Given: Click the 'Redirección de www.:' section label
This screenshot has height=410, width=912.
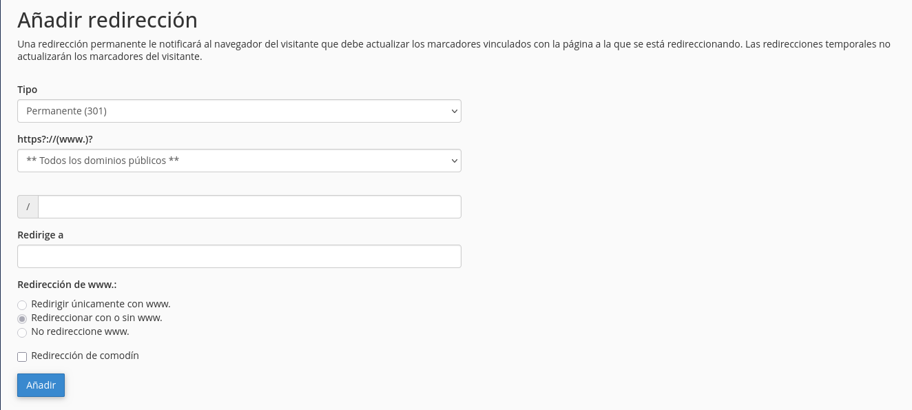Looking at the screenshot, I should coord(67,284).
